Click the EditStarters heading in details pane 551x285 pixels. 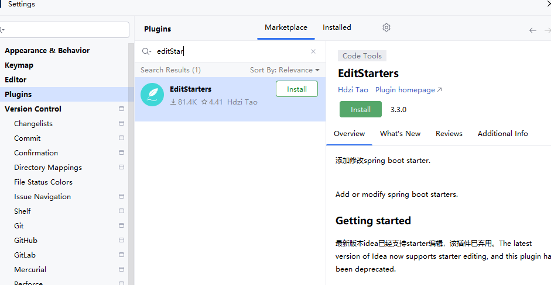point(368,73)
